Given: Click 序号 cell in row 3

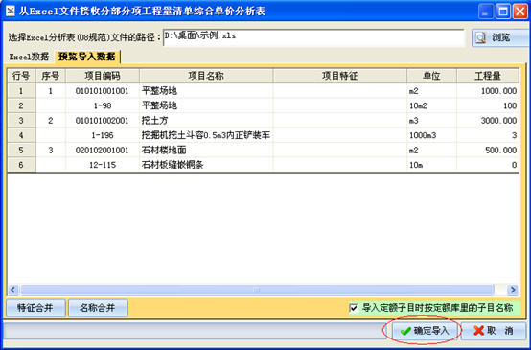Looking at the screenshot, I should click(x=51, y=120).
